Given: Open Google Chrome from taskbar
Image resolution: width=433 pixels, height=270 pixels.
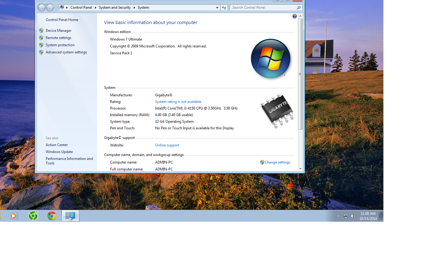Looking at the screenshot, I should [52, 216].
